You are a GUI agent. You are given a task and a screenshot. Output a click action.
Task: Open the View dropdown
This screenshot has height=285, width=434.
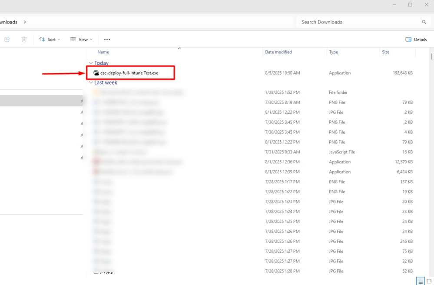pos(81,40)
